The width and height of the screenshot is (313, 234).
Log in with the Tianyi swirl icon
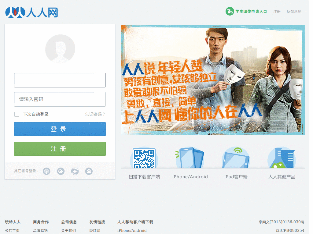(x=61, y=171)
